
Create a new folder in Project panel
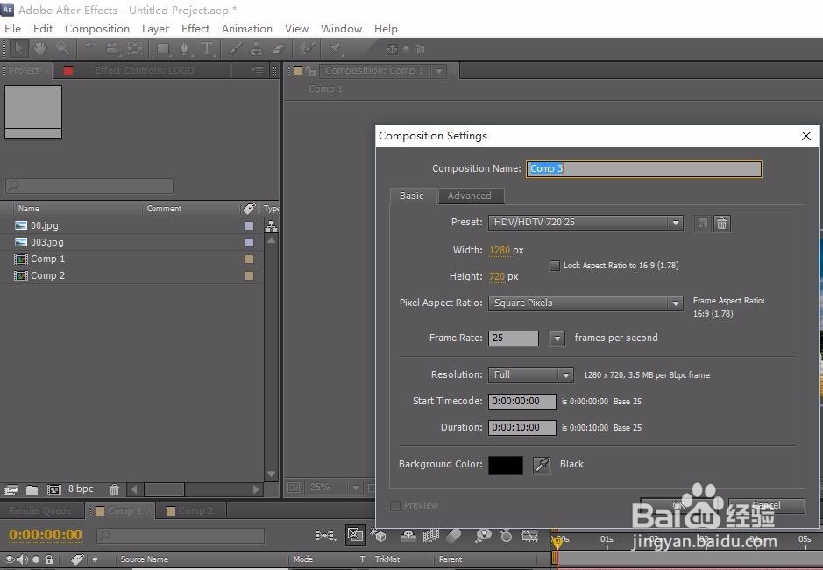point(32,490)
